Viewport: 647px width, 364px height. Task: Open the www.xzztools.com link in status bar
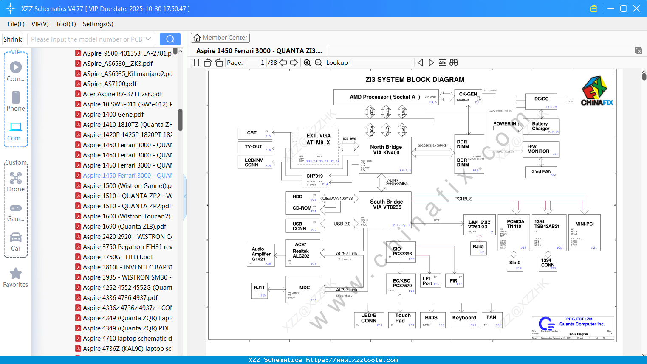352,360
